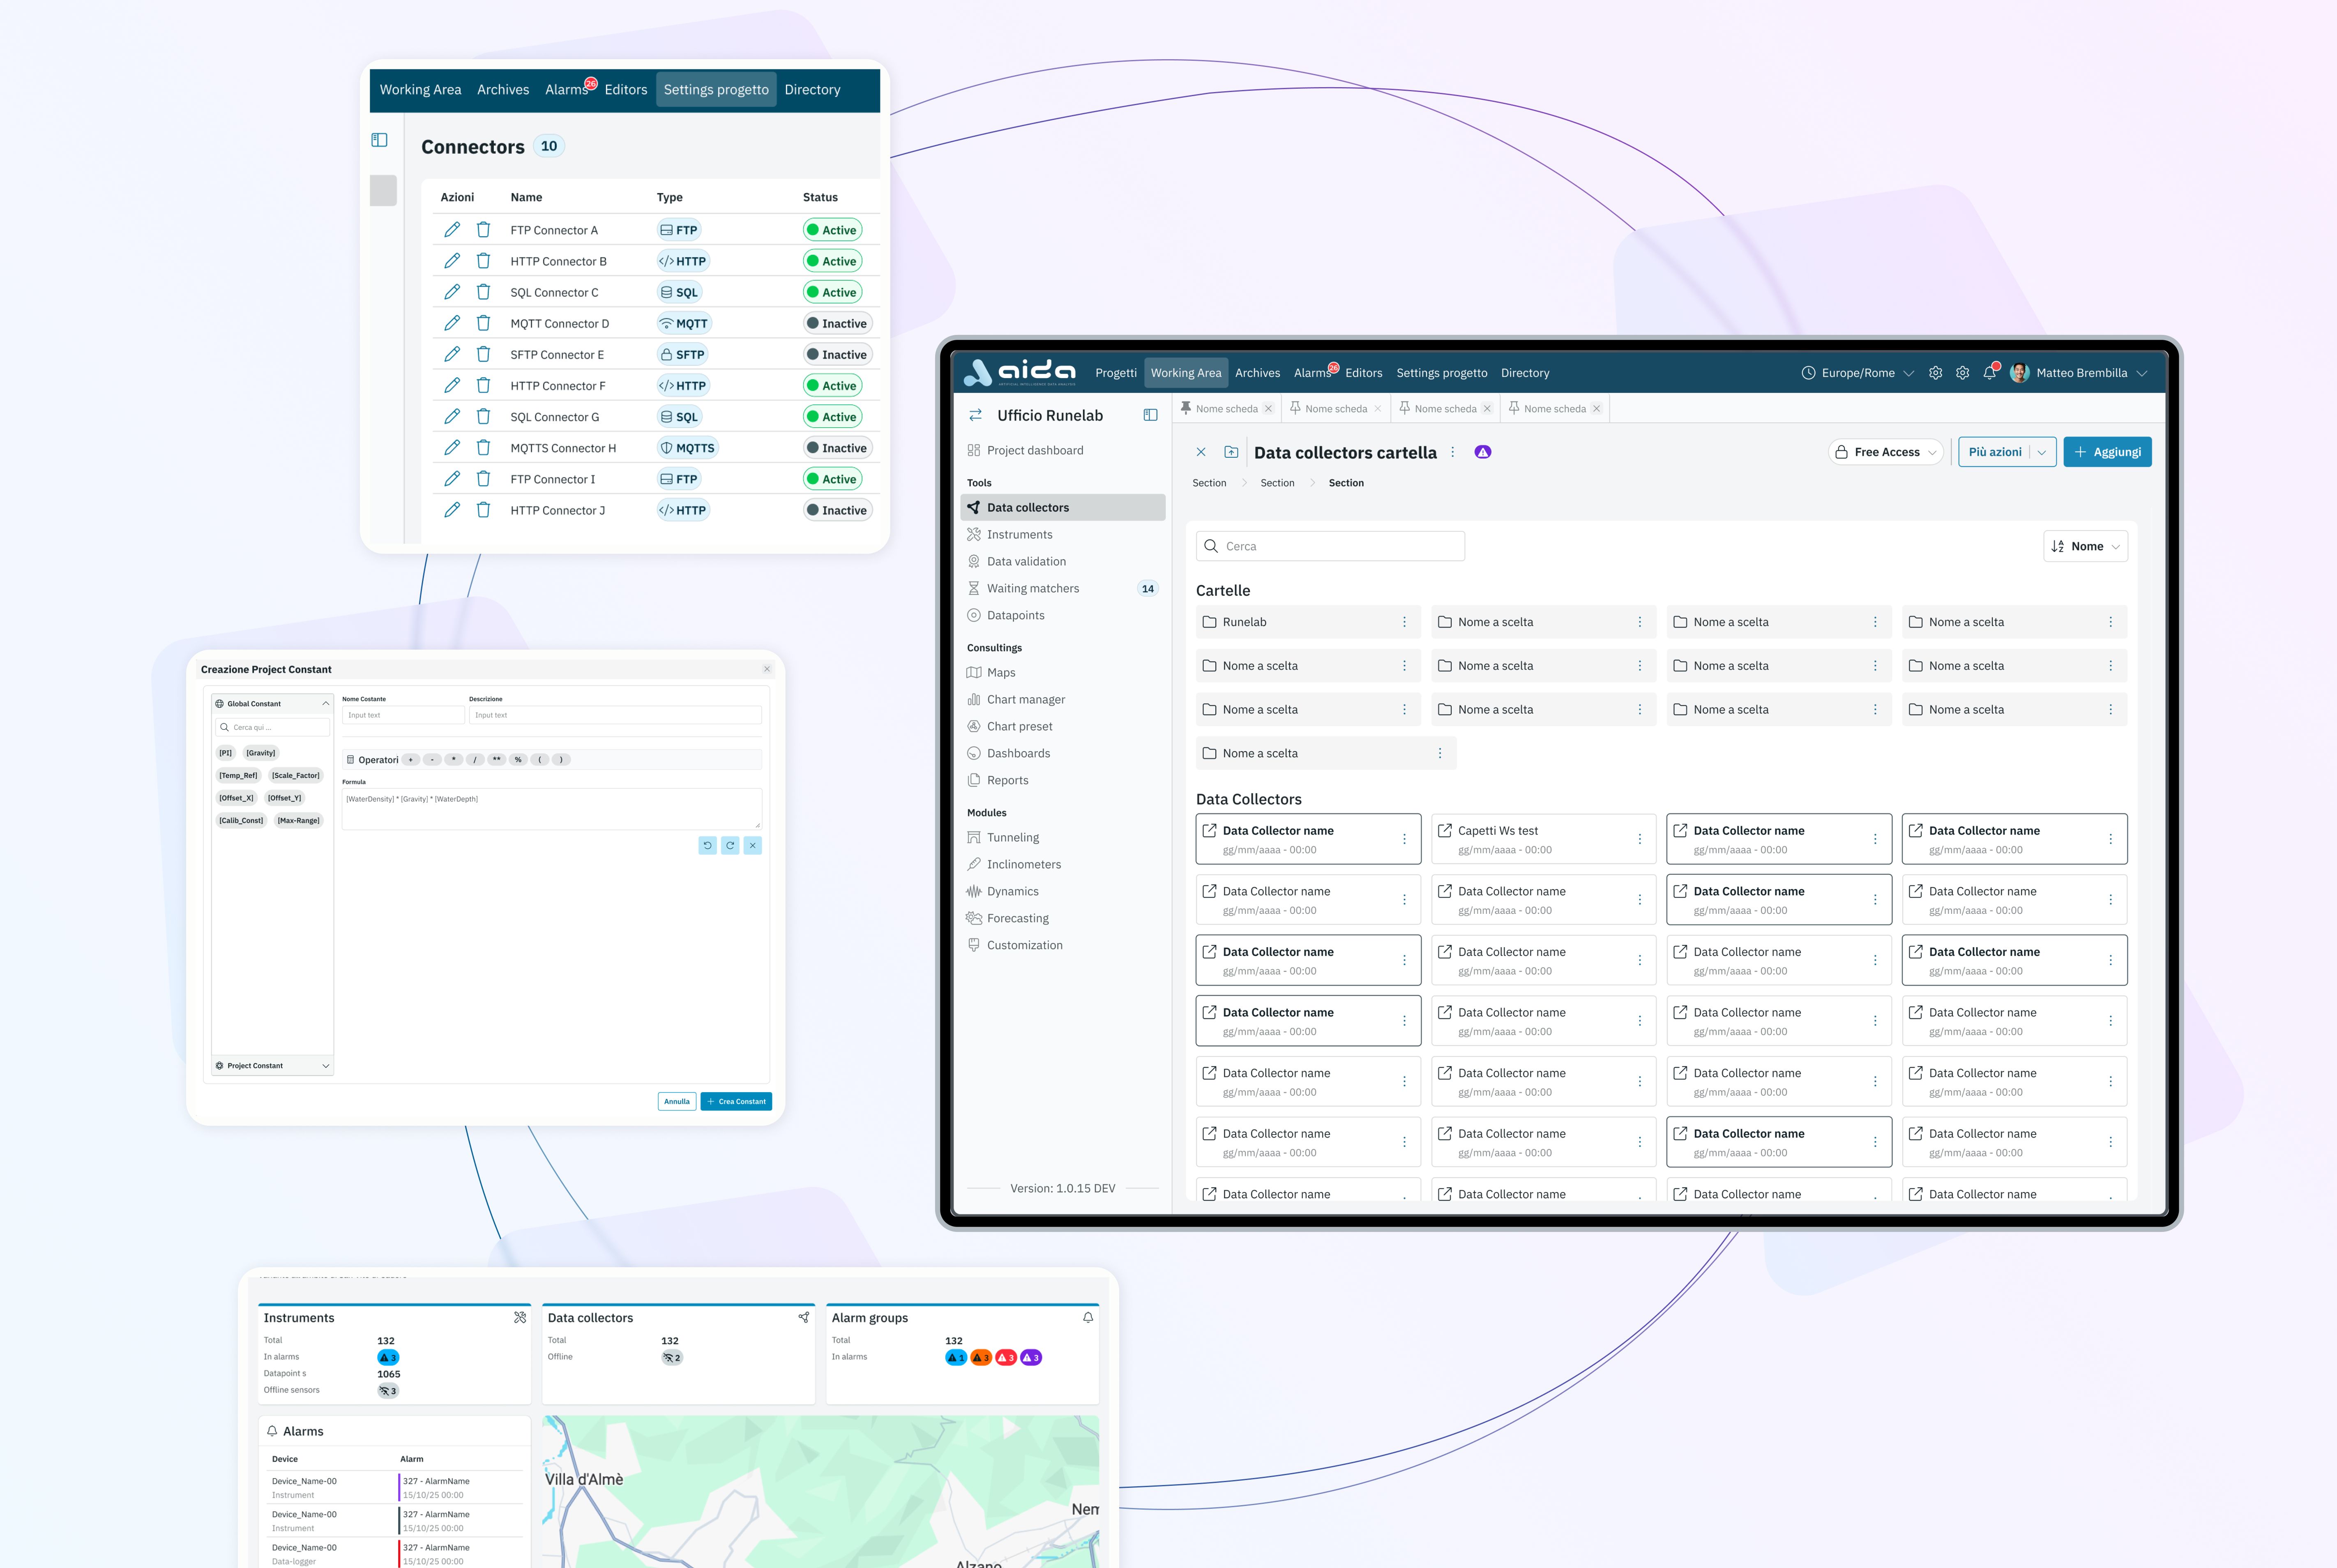Open options menu for Runelab folder

(1404, 622)
